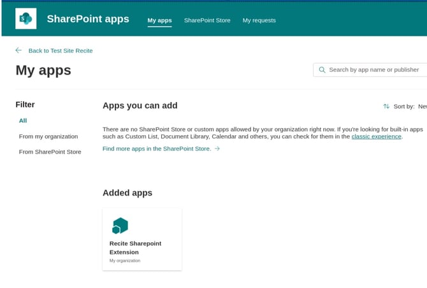The width and height of the screenshot is (427, 288).
Task: Click the sort arrows icon
Action: coord(386,106)
